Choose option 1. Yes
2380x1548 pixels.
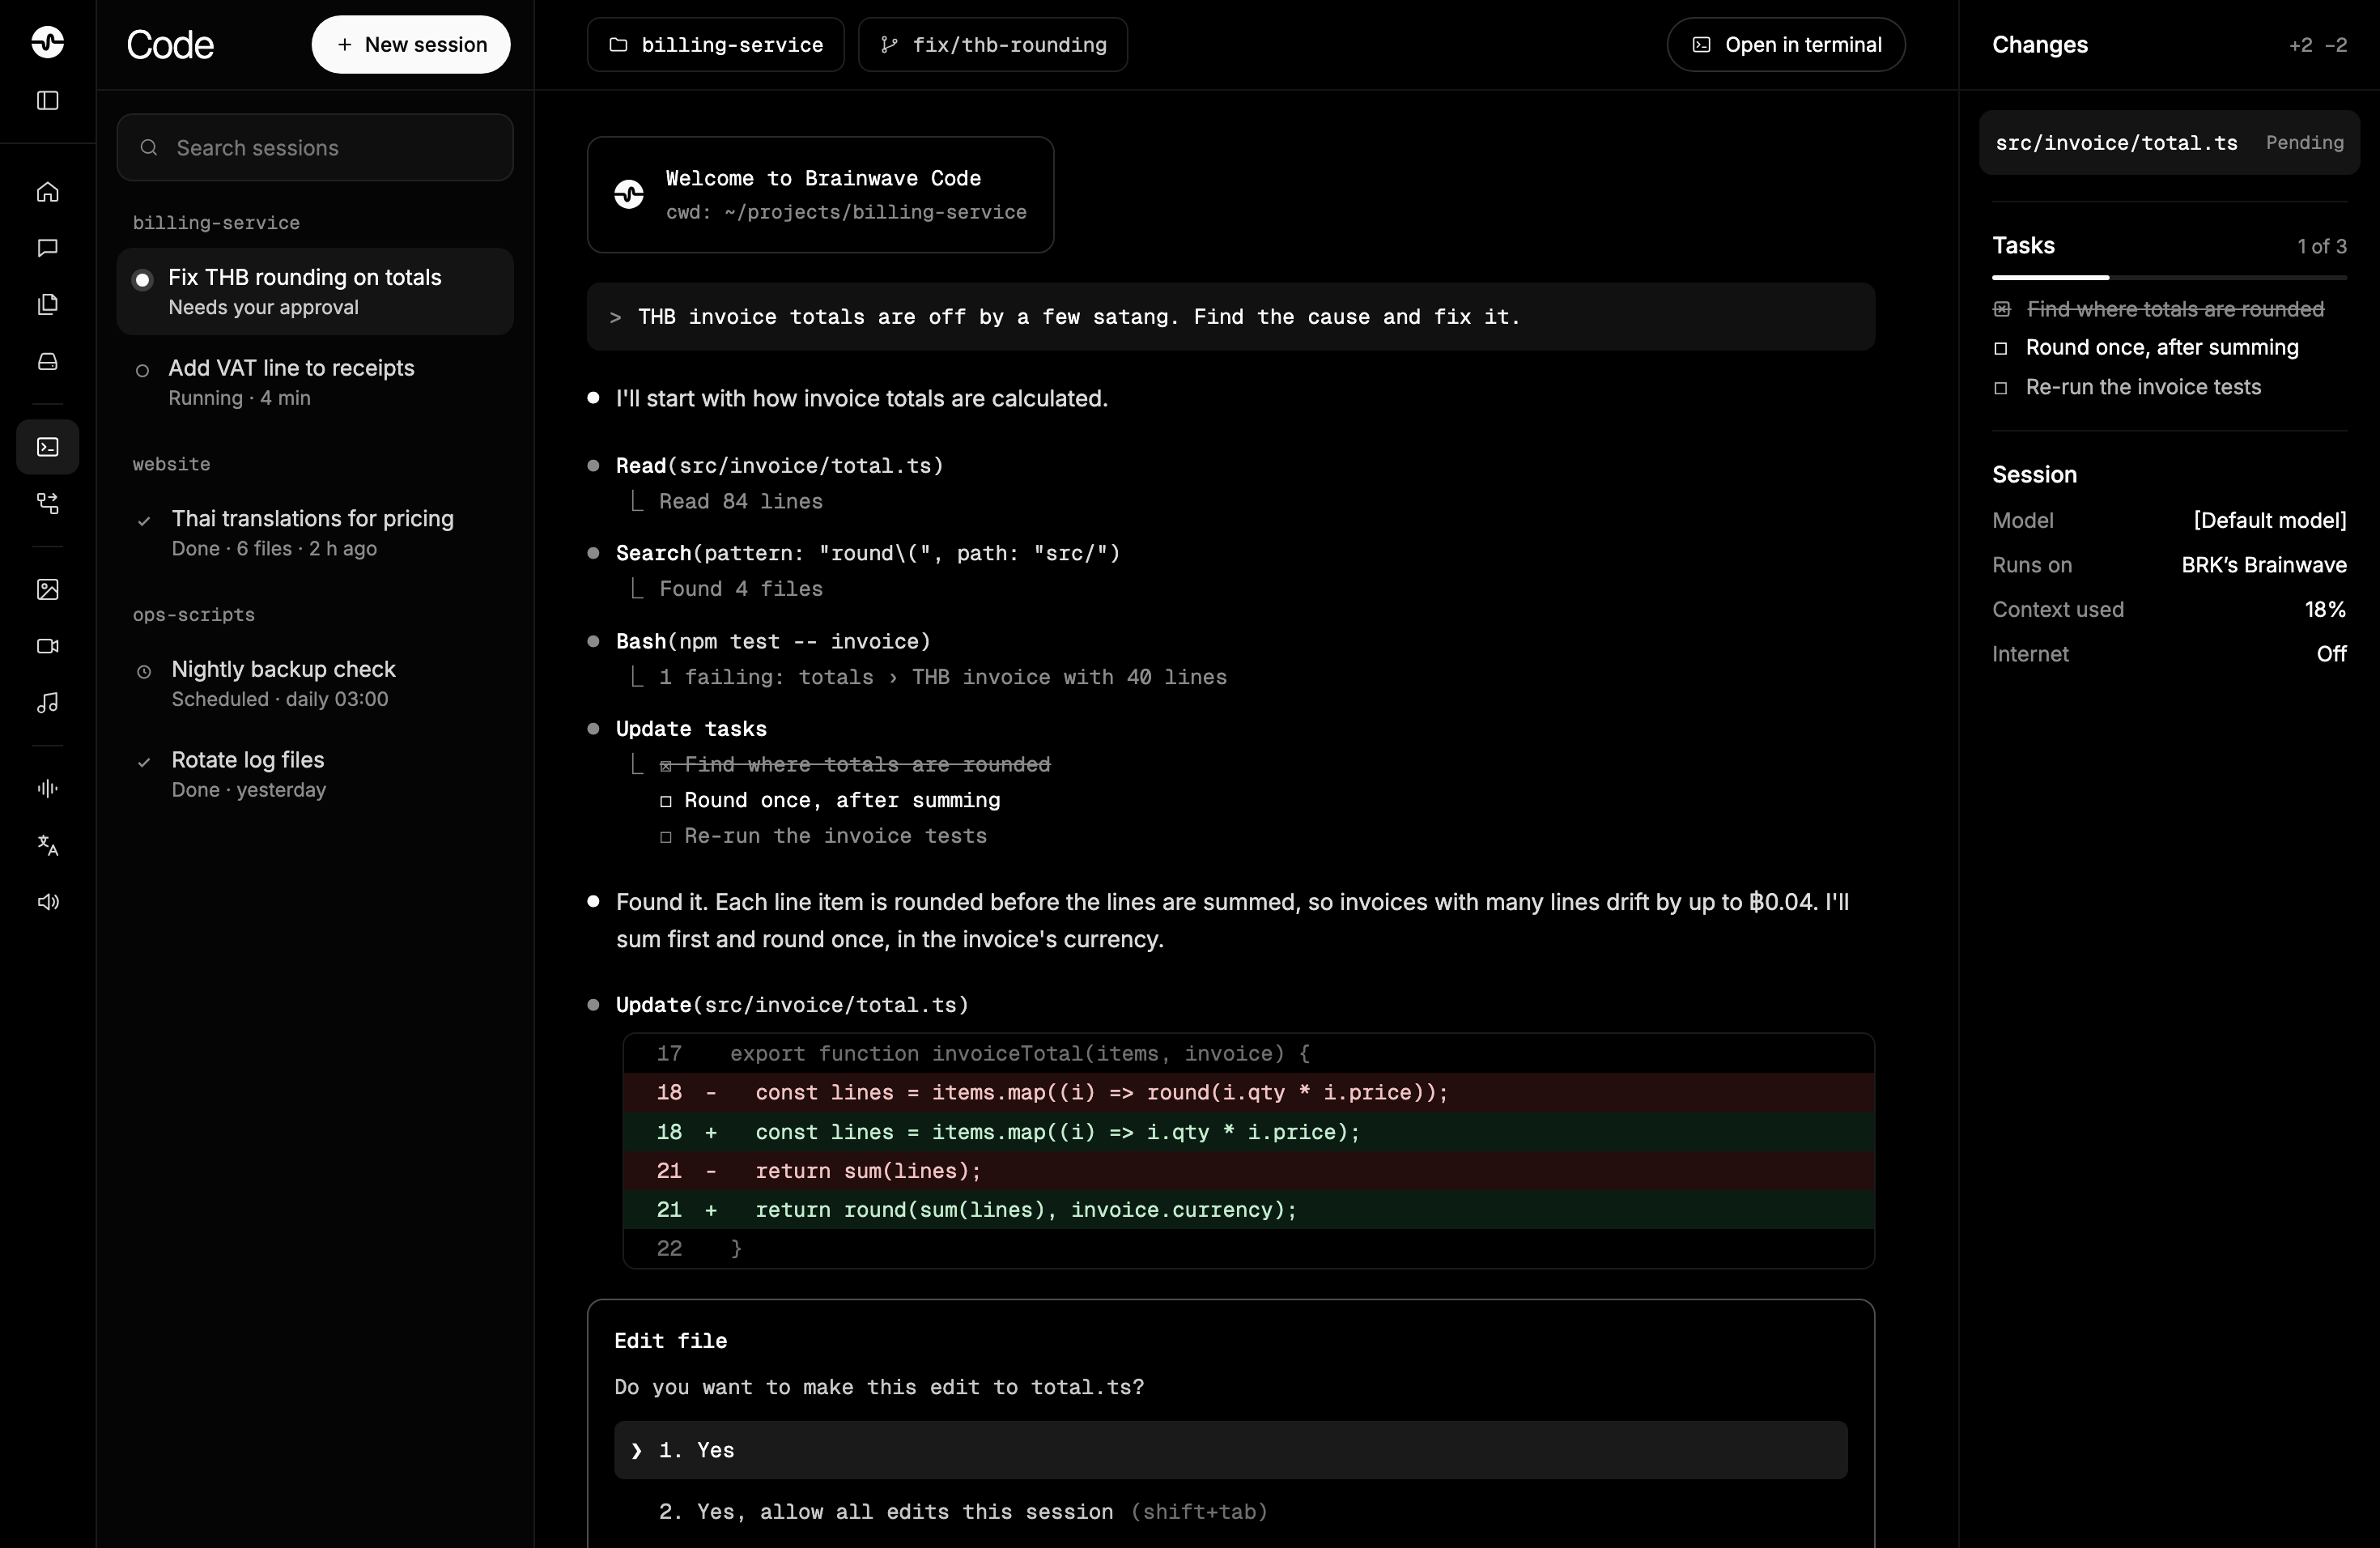coord(1230,1450)
